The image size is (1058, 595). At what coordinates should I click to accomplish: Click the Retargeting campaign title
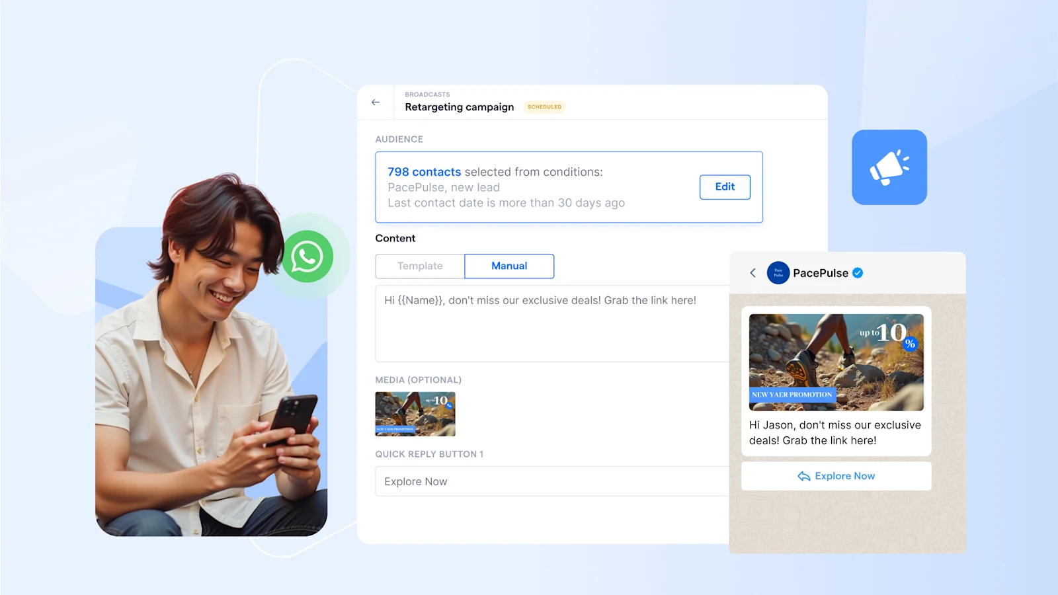[459, 107]
